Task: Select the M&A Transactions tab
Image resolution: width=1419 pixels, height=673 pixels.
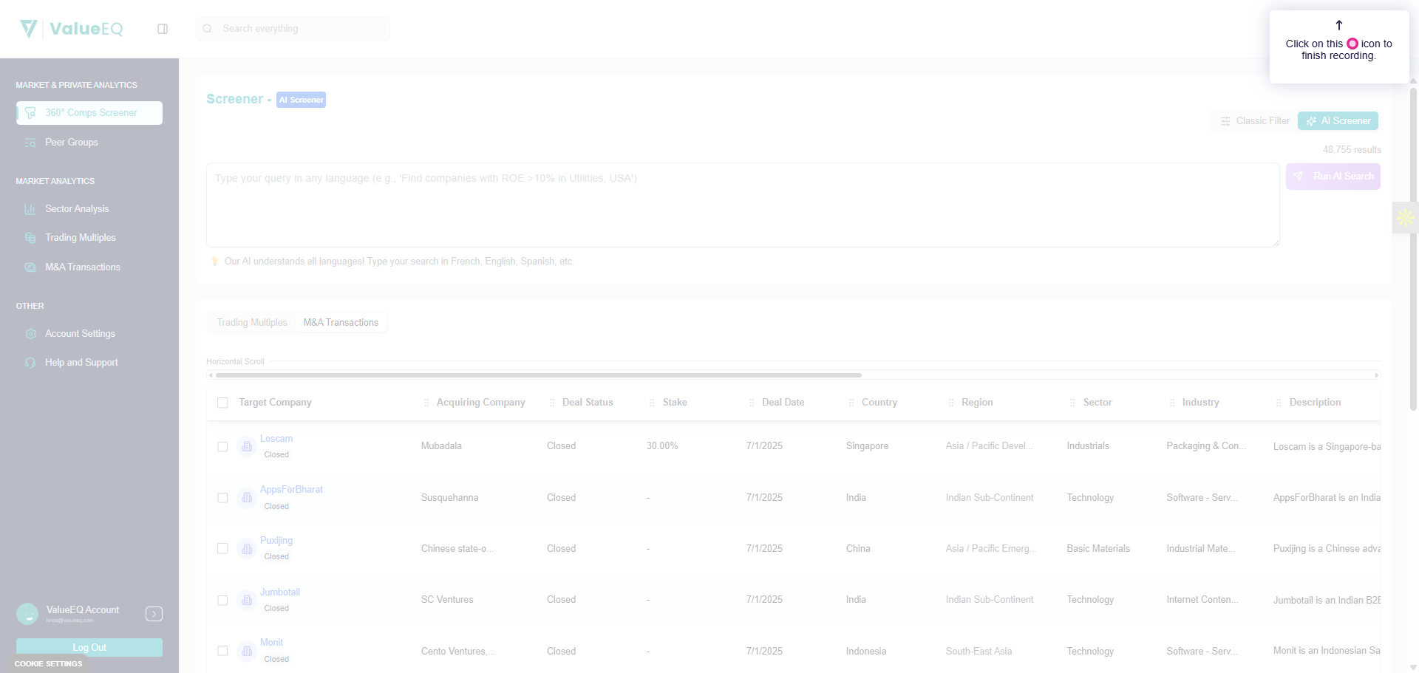Action: point(341,323)
